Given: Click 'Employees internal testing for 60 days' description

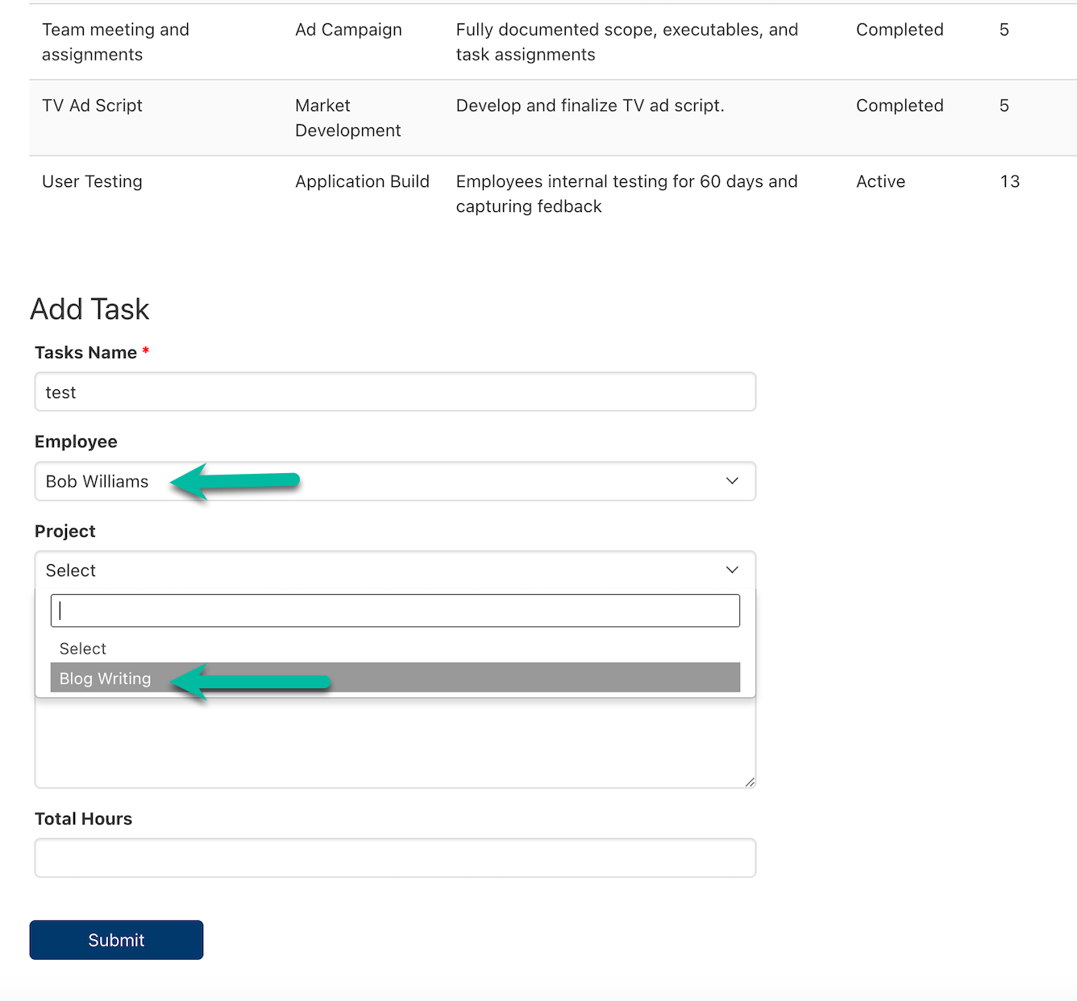Looking at the screenshot, I should [627, 193].
